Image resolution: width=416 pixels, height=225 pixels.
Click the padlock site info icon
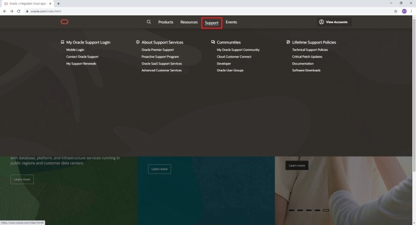[x=27, y=11]
